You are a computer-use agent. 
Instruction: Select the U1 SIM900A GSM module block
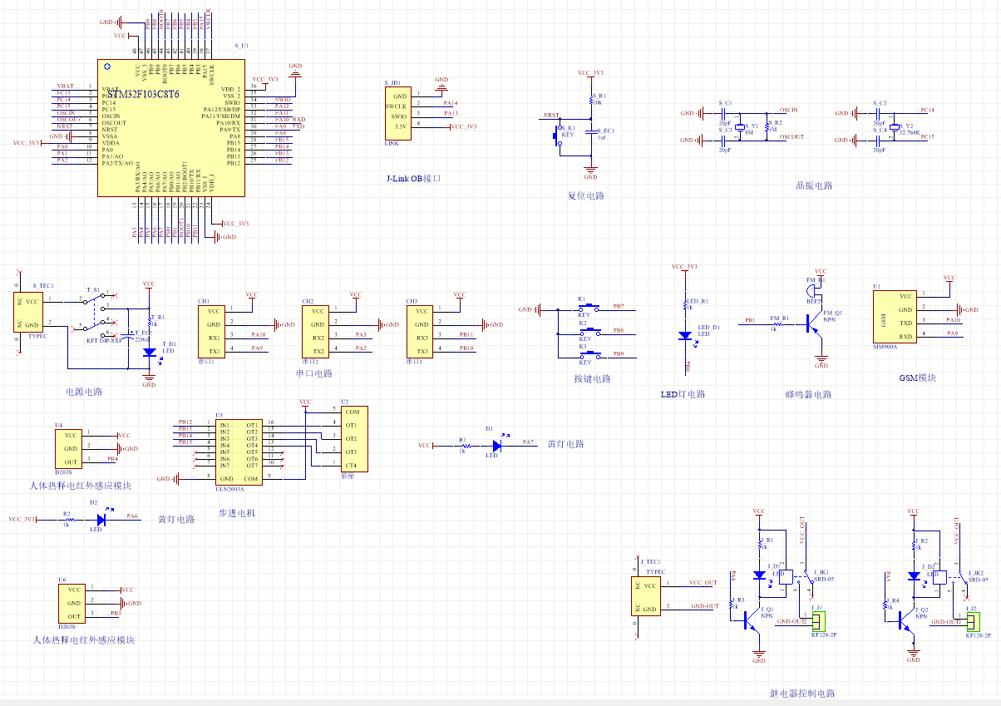[896, 316]
